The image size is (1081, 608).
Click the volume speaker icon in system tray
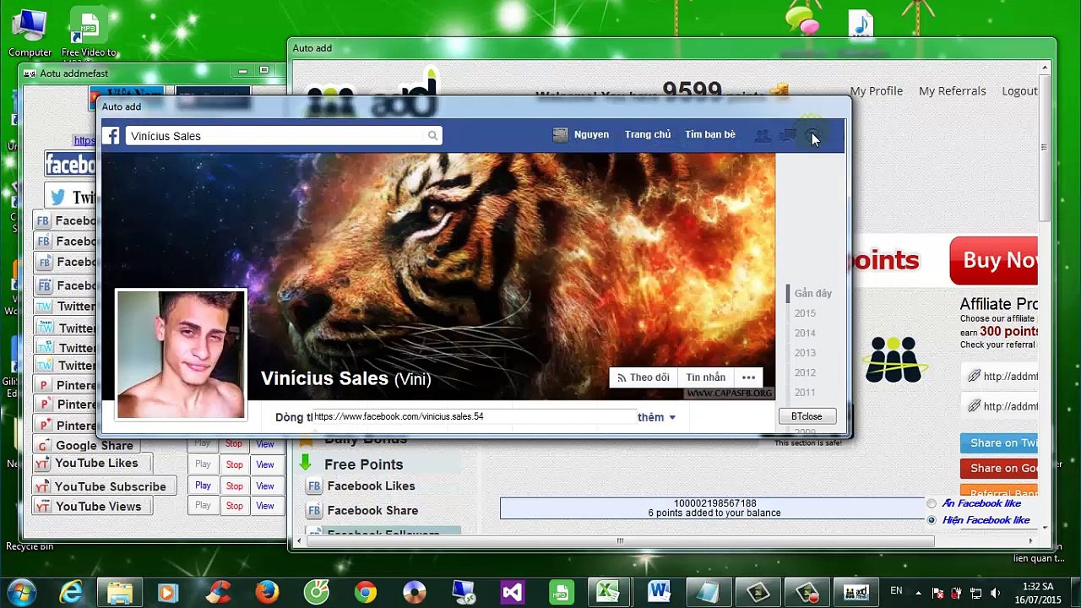(x=995, y=593)
